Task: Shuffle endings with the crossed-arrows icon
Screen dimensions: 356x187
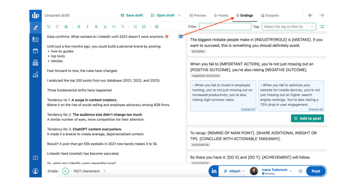Action: pyautogui.click(x=322, y=26)
